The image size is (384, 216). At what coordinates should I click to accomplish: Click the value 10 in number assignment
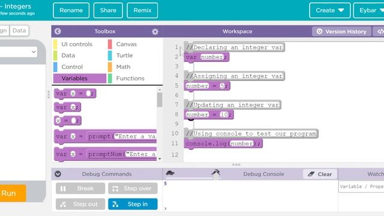pyautogui.click(x=224, y=115)
